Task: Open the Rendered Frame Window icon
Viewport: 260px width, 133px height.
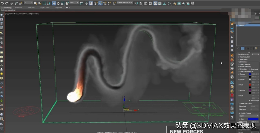Action: (179, 3)
